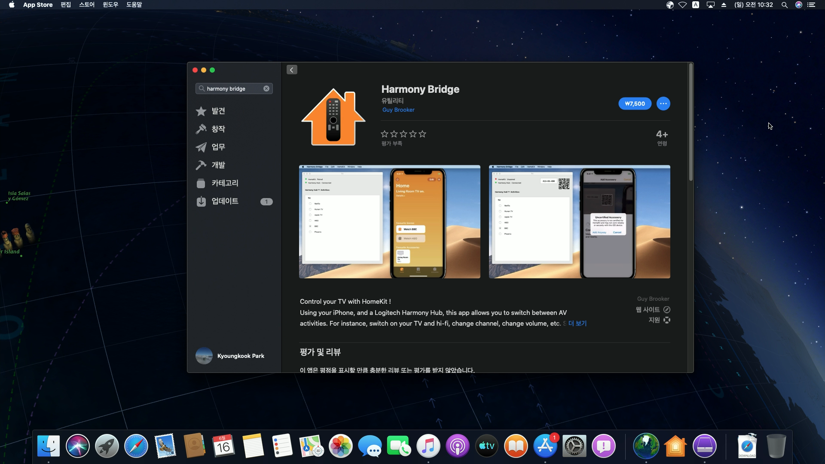Buy the app for ₩7,500
The width and height of the screenshot is (825, 464).
point(635,104)
